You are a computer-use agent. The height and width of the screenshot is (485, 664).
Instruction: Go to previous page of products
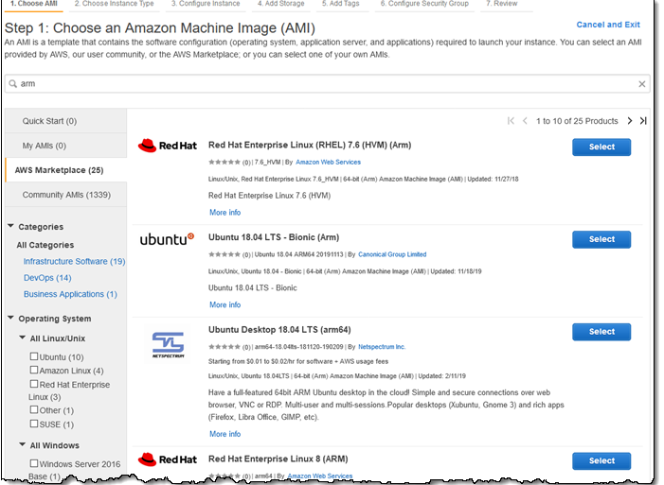(525, 121)
